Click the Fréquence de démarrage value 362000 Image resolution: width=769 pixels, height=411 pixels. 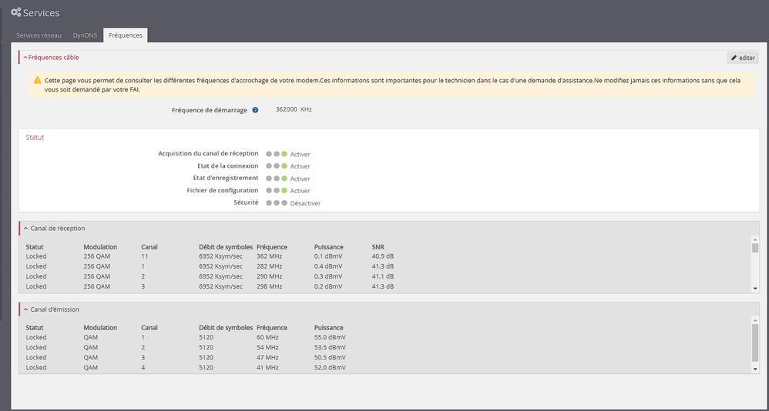tap(287, 110)
